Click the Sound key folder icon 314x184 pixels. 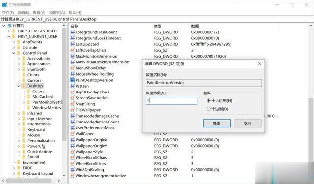[24, 157]
